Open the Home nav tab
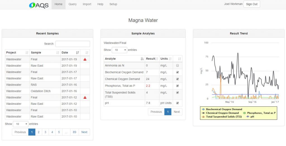Viewport: 286px width, 146px height. [x=59, y=4]
